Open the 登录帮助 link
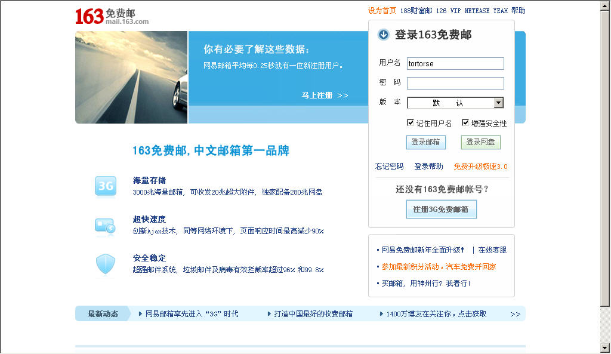The width and height of the screenshot is (611, 354). (428, 167)
